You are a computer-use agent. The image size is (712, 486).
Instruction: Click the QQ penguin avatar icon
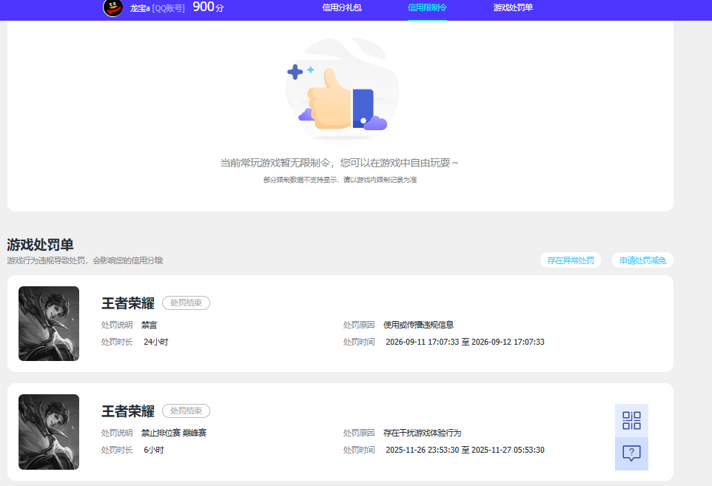[113, 7]
